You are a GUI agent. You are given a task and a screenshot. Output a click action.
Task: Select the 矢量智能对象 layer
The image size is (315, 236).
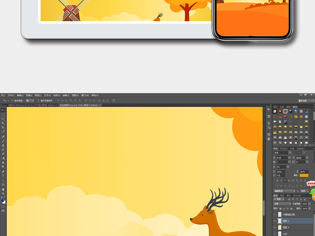click(x=293, y=214)
